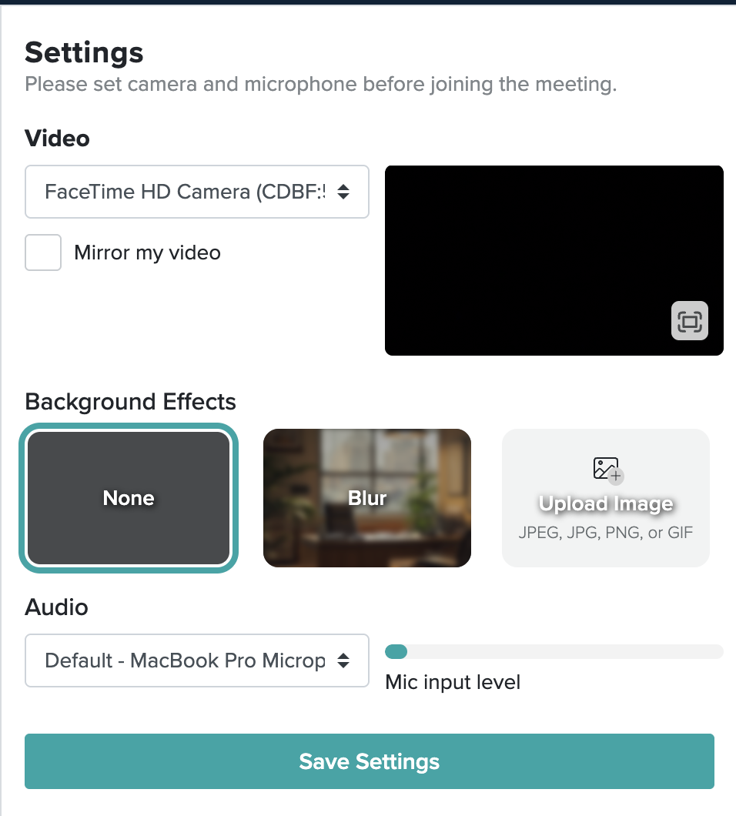This screenshot has height=816, width=736.
Task: Click the Audio section heading
Action: coord(56,607)
